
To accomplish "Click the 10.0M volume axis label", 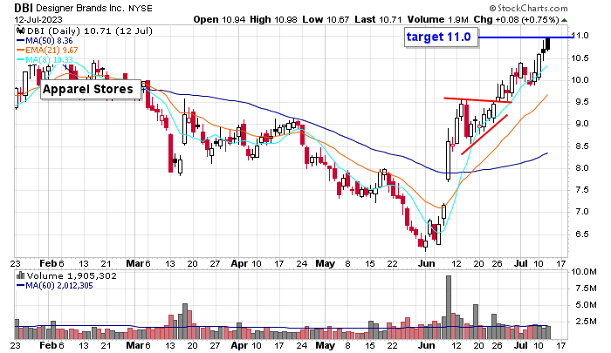I will point(583,271).
